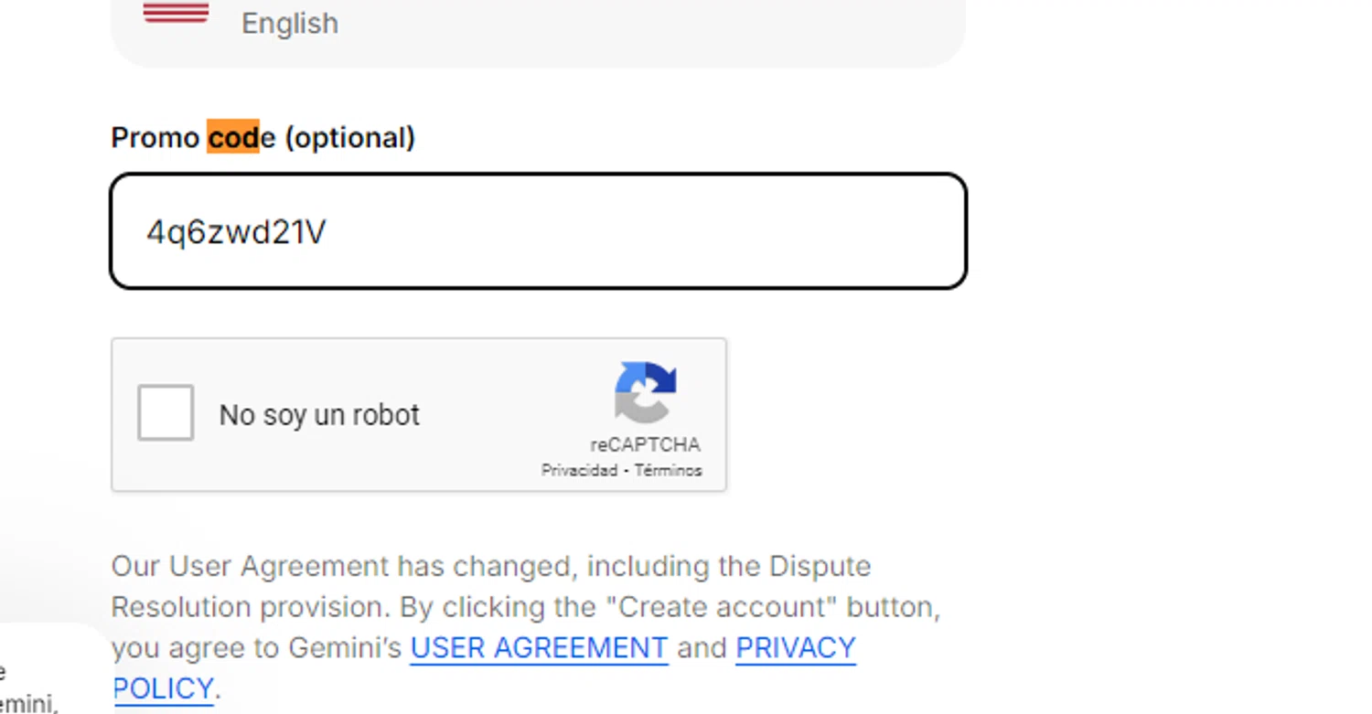This screenshot has height=714, width=1372.
Task: Click the "Dispute" word in the disclaimer
Action: 820,567
